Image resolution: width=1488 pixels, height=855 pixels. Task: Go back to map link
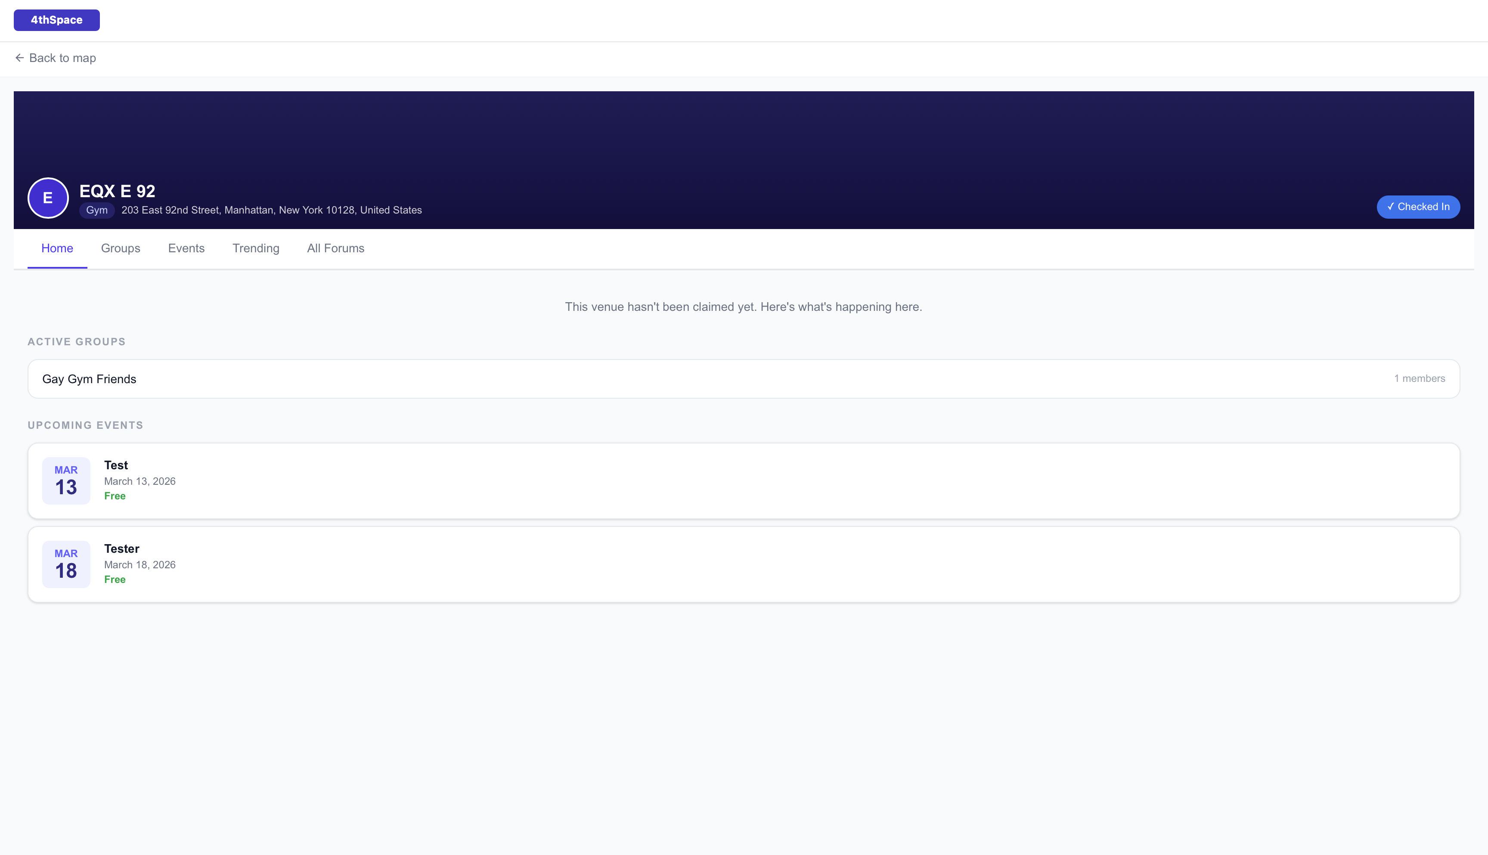tap(62, 58)
